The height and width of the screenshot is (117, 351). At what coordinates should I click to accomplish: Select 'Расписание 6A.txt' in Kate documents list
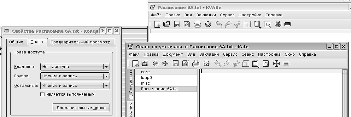click(x=166, y=89)
